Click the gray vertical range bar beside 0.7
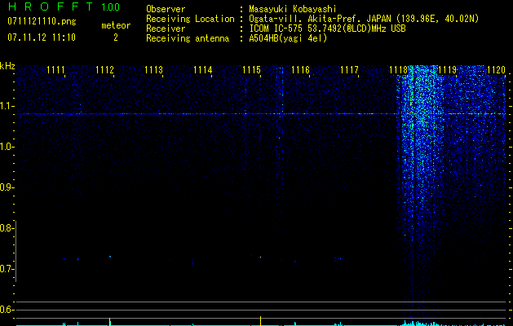The width and height of the screenshot is (513, 326). 16,251
